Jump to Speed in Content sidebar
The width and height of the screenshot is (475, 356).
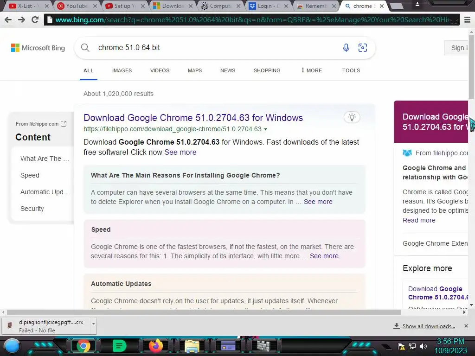coord(30,175)
